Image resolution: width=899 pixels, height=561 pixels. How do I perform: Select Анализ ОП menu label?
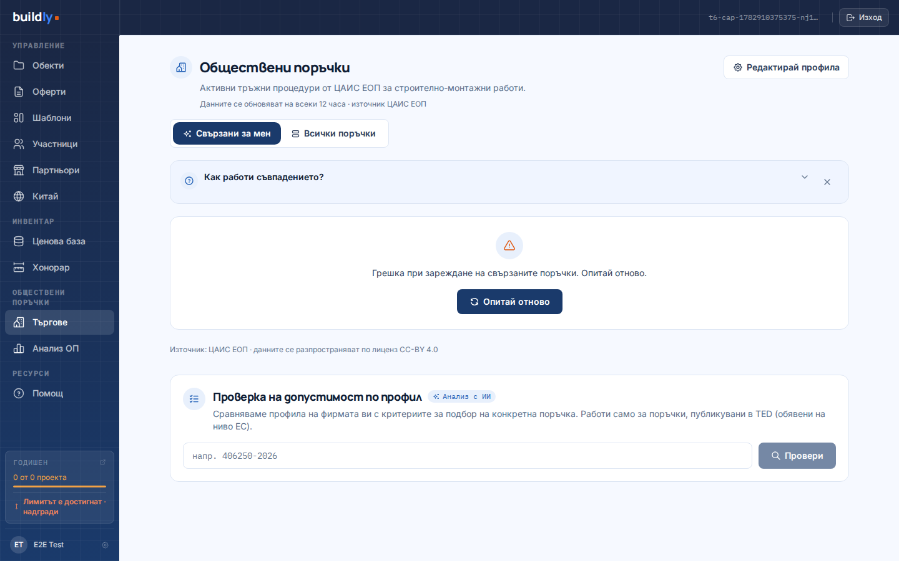pyautogui.click(x=56, y=348)
